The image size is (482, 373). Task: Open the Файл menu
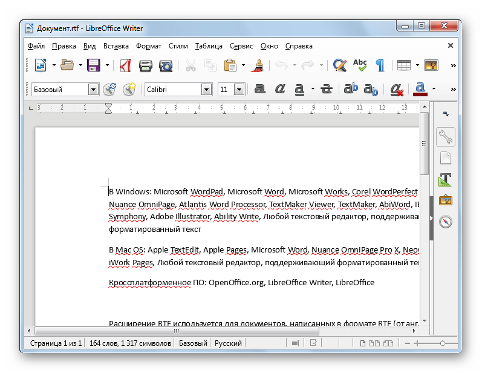(x=36, y=46)
